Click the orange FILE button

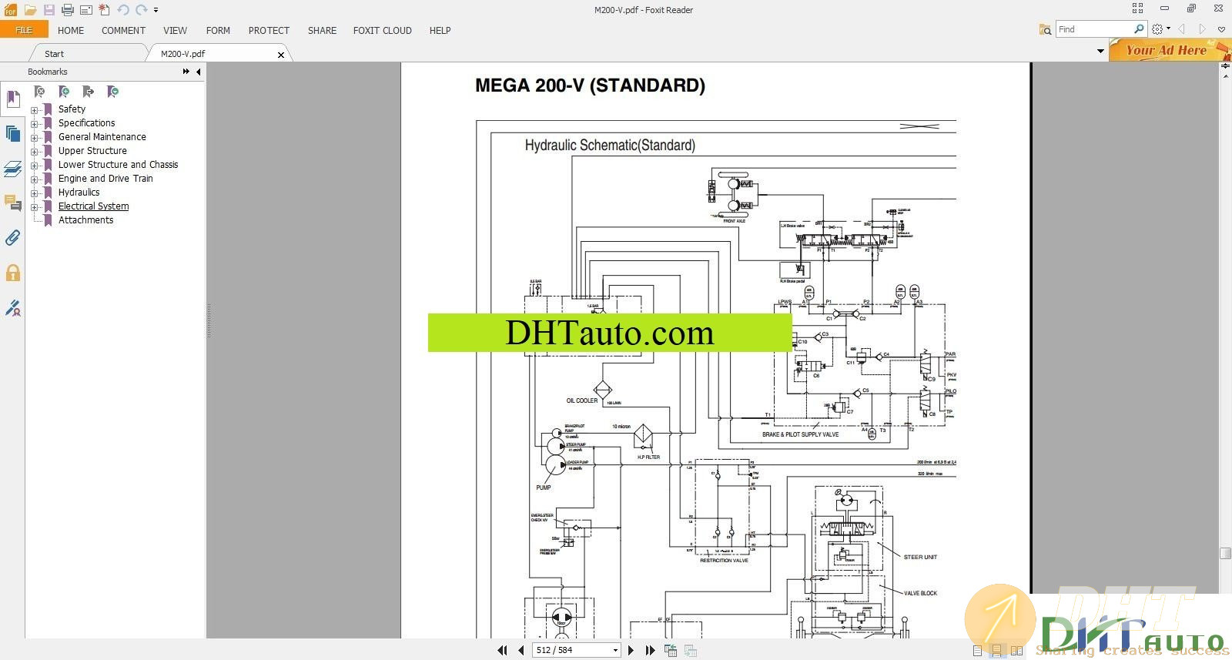[x=24, y=30]
